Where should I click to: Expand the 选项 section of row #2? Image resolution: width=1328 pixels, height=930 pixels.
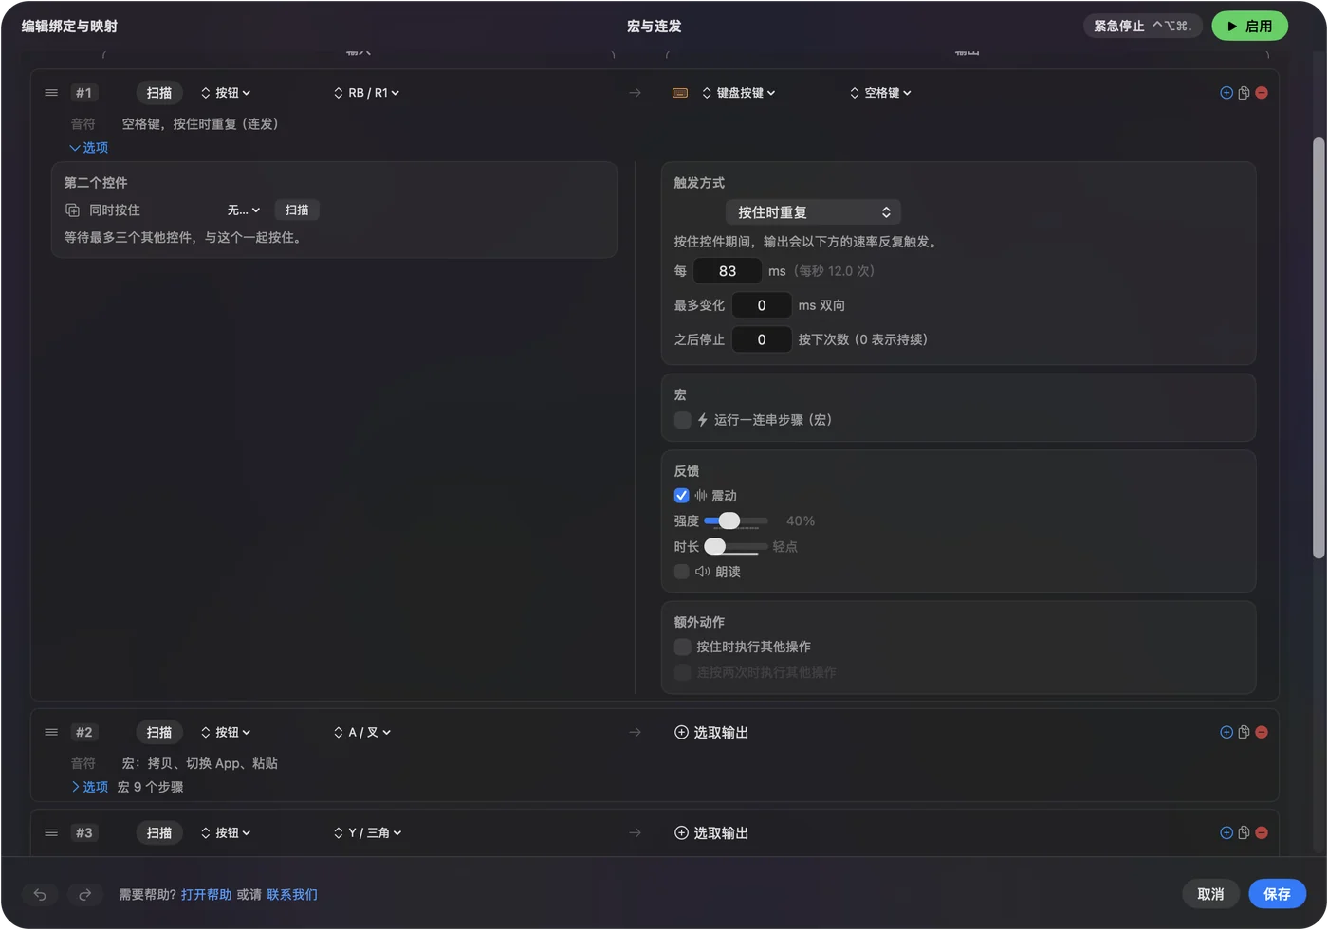(x=89, y=787)
